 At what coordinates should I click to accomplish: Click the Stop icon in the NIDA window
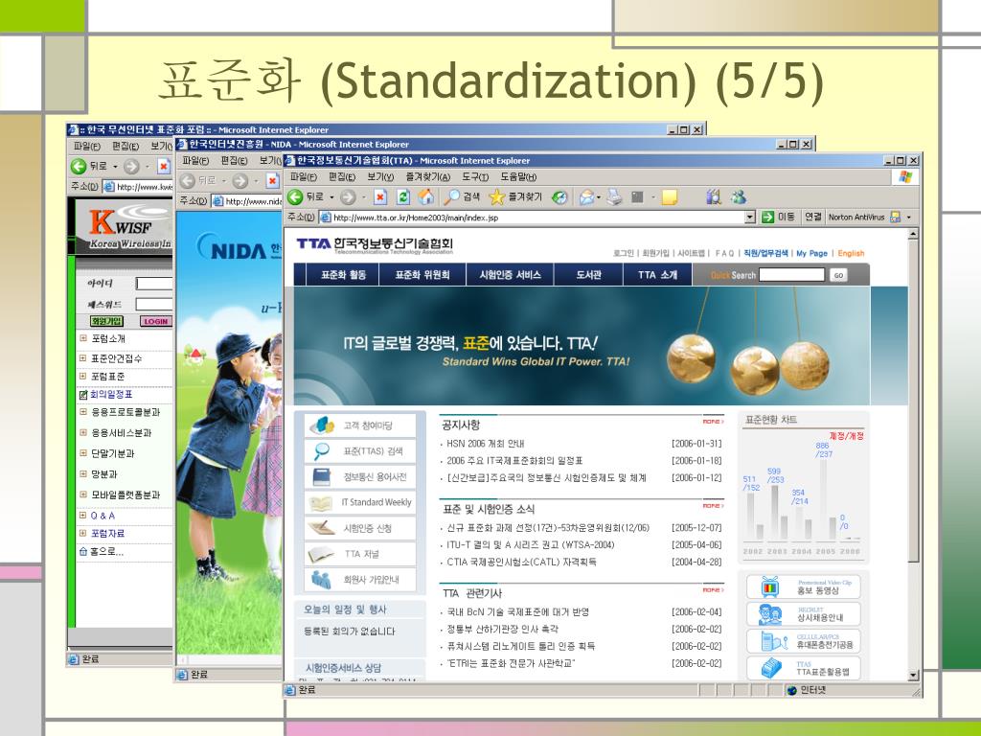(272, 181)
